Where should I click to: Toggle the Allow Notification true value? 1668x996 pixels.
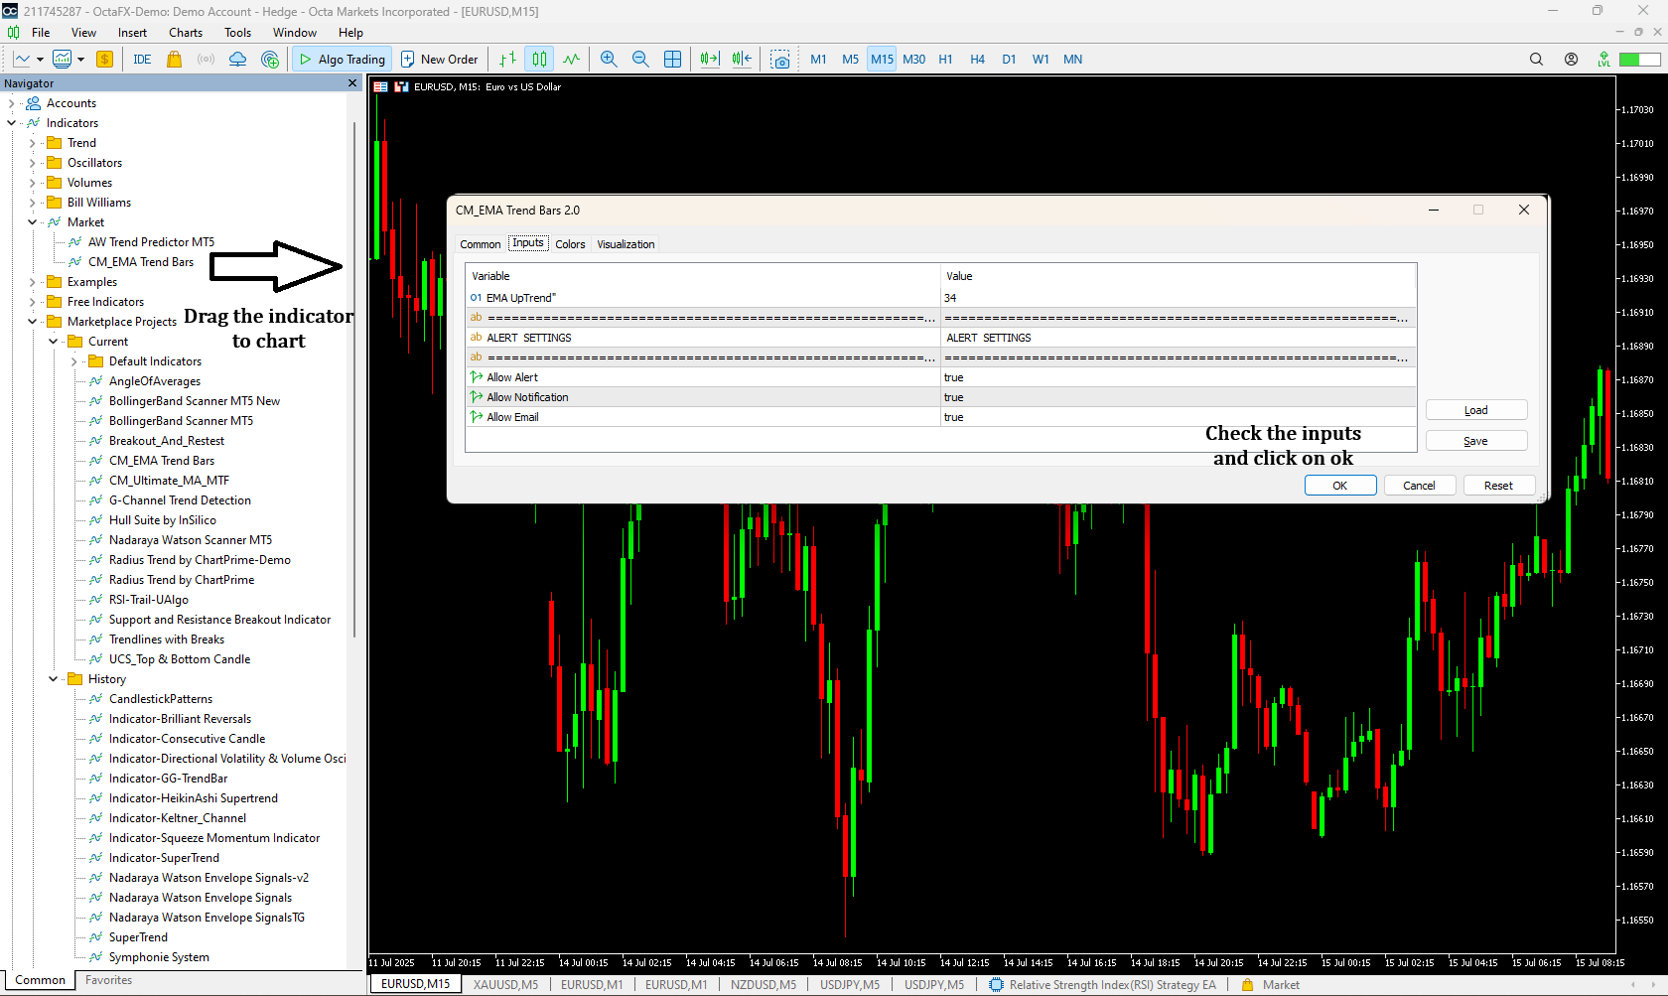point(1179,397)
